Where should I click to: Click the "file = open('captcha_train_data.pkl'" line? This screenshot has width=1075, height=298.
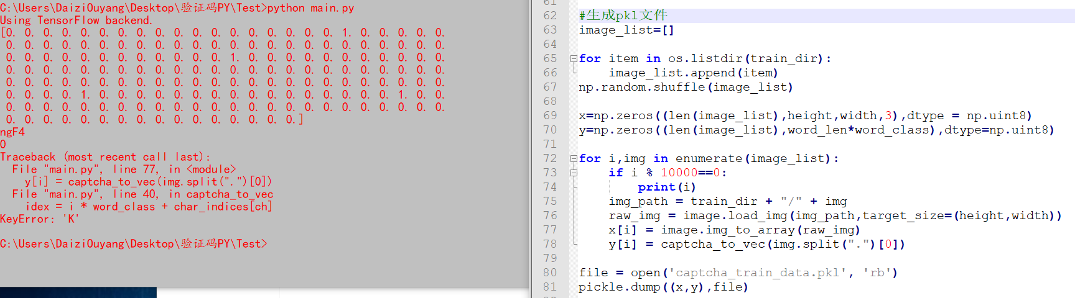[738, 273]
